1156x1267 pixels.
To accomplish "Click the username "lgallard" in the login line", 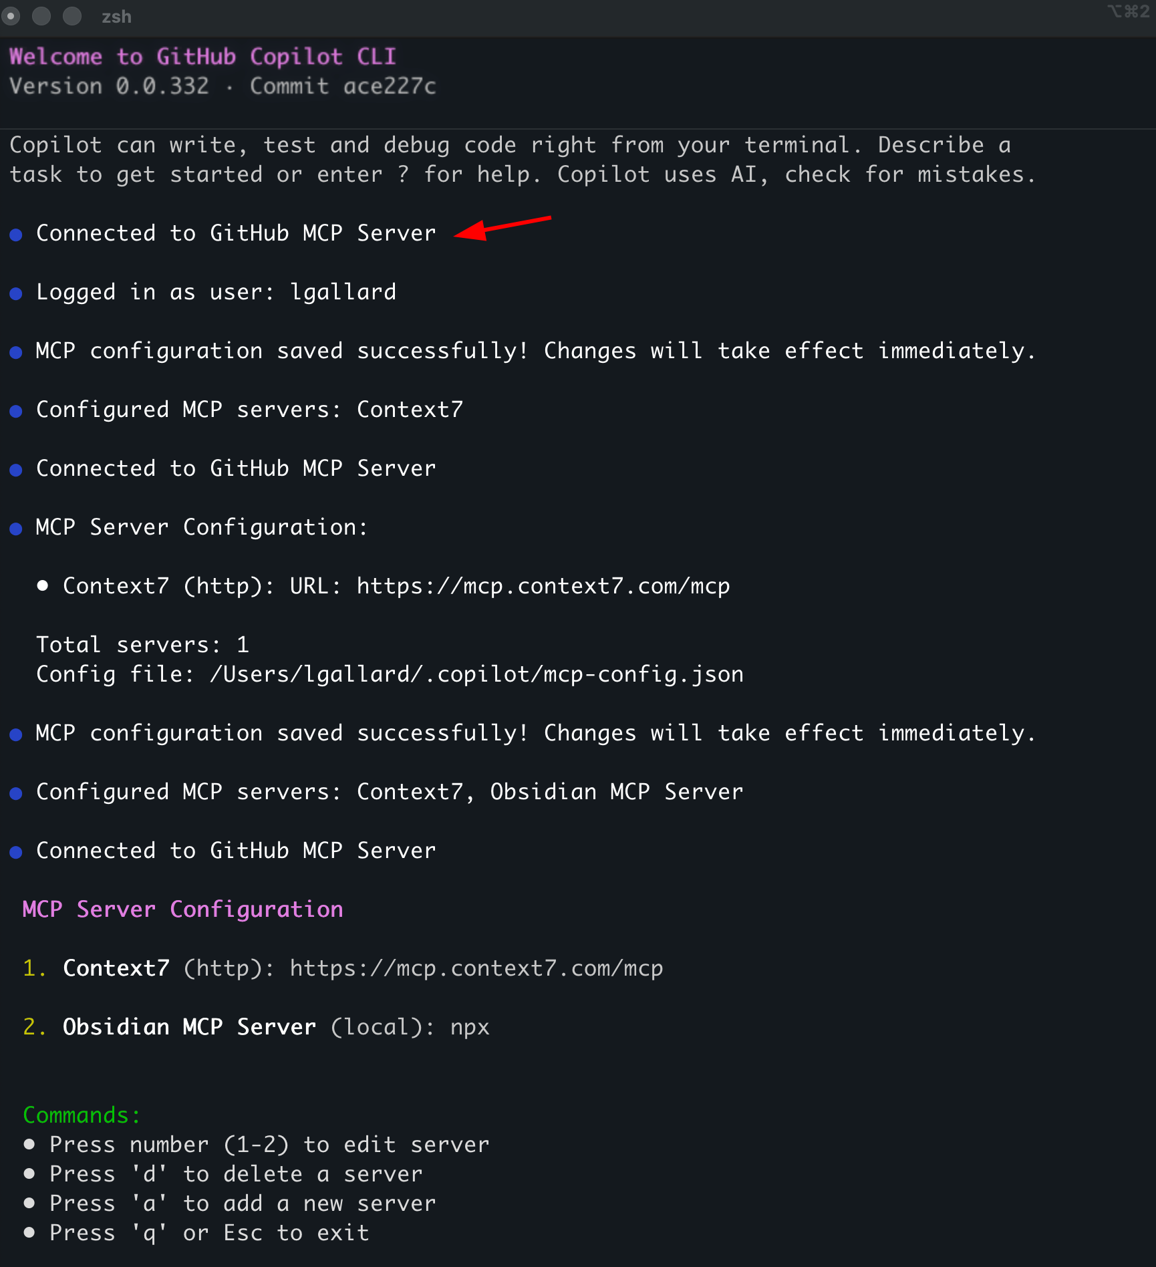I will [x=343, y=292].
